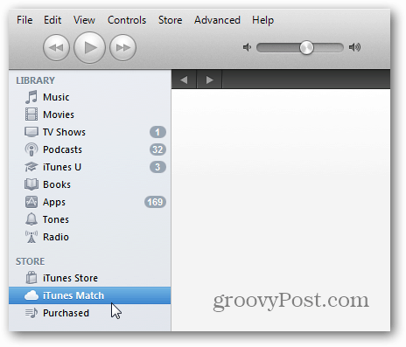The width and height of the screenshot is (406, 347).
Task: Open the Edit menu
Action: (x=52, y=20)
